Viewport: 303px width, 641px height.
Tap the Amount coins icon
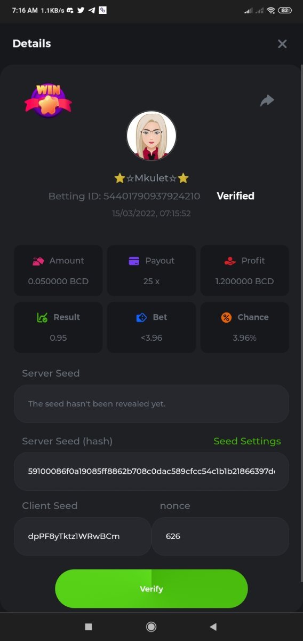coord(38,261)
